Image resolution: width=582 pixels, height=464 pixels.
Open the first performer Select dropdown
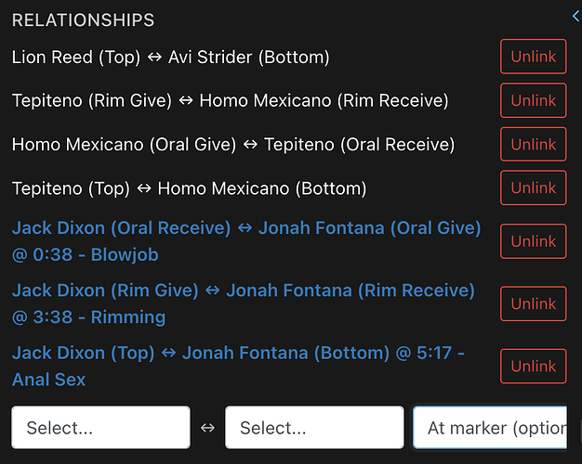[x=101, y=428]
